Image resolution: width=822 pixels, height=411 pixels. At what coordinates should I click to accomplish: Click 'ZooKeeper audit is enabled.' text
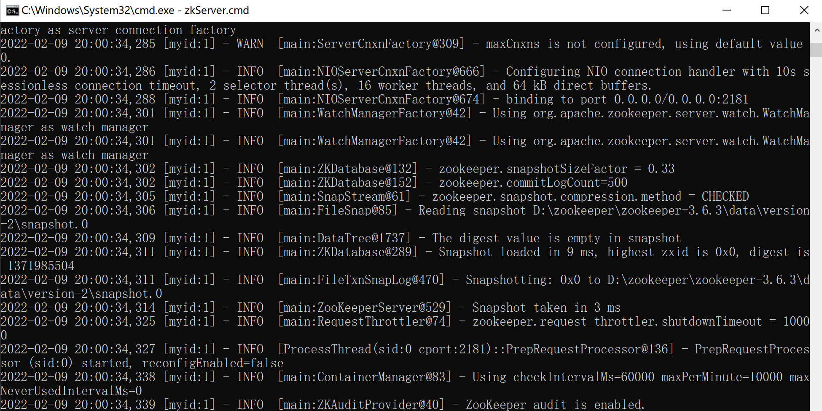[555, 405]
